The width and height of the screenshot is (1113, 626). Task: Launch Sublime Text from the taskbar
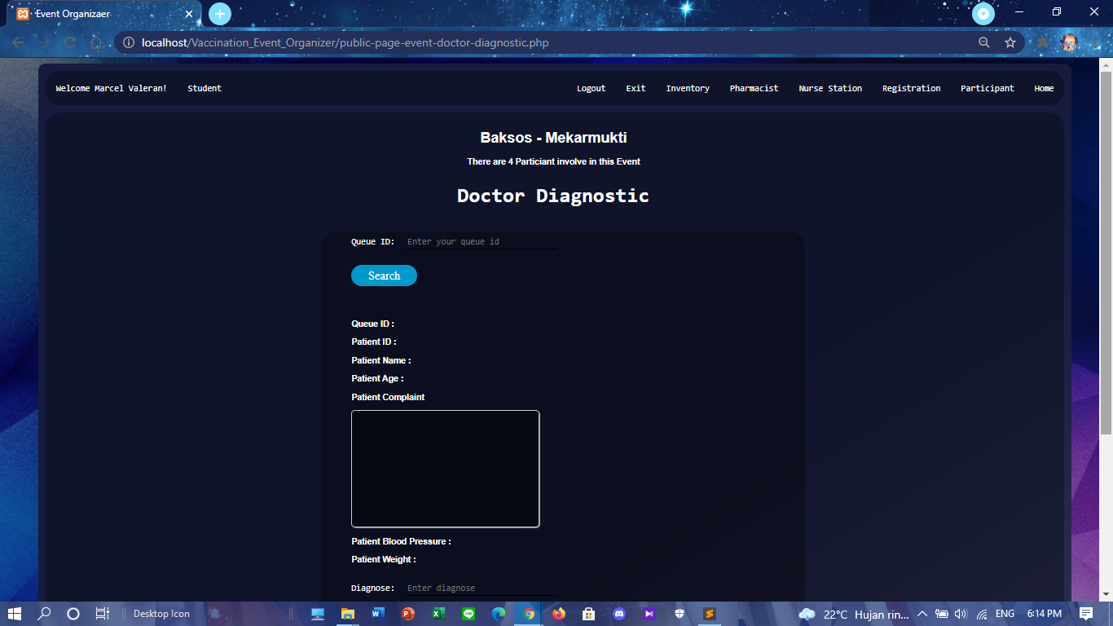(710, 613)
